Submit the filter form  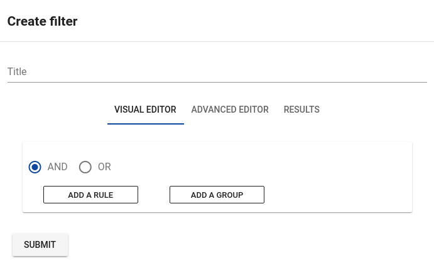[40, 245]
